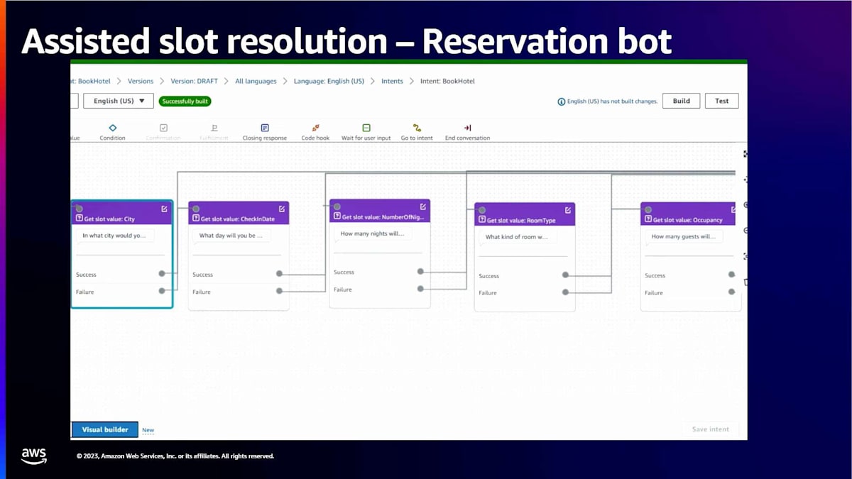Click the 'How many guests will...' prompt
852x479 pixels.
(685, 236)
